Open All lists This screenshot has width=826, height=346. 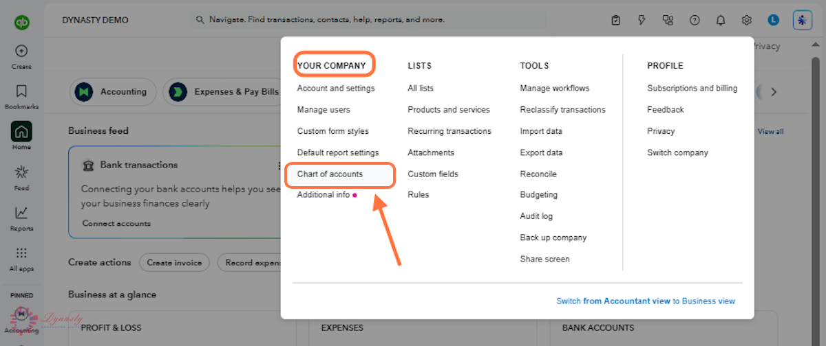(421, 88)
